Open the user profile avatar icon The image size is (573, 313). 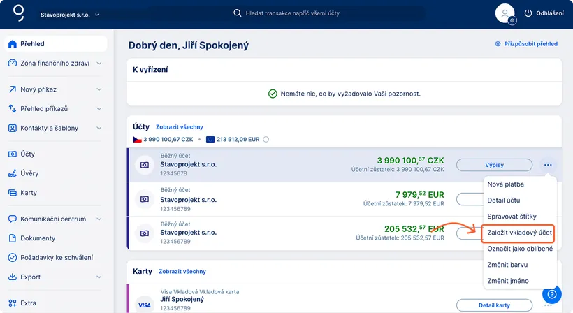tap(505, 13)
